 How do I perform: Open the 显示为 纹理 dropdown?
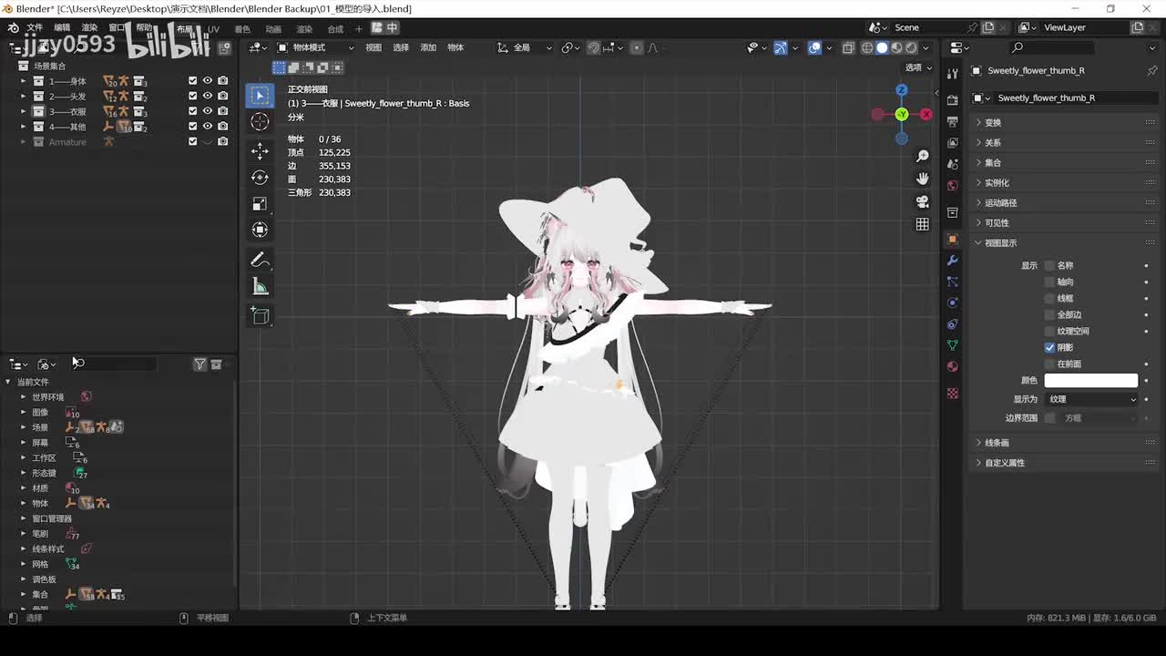click(x=1091, y=399)
